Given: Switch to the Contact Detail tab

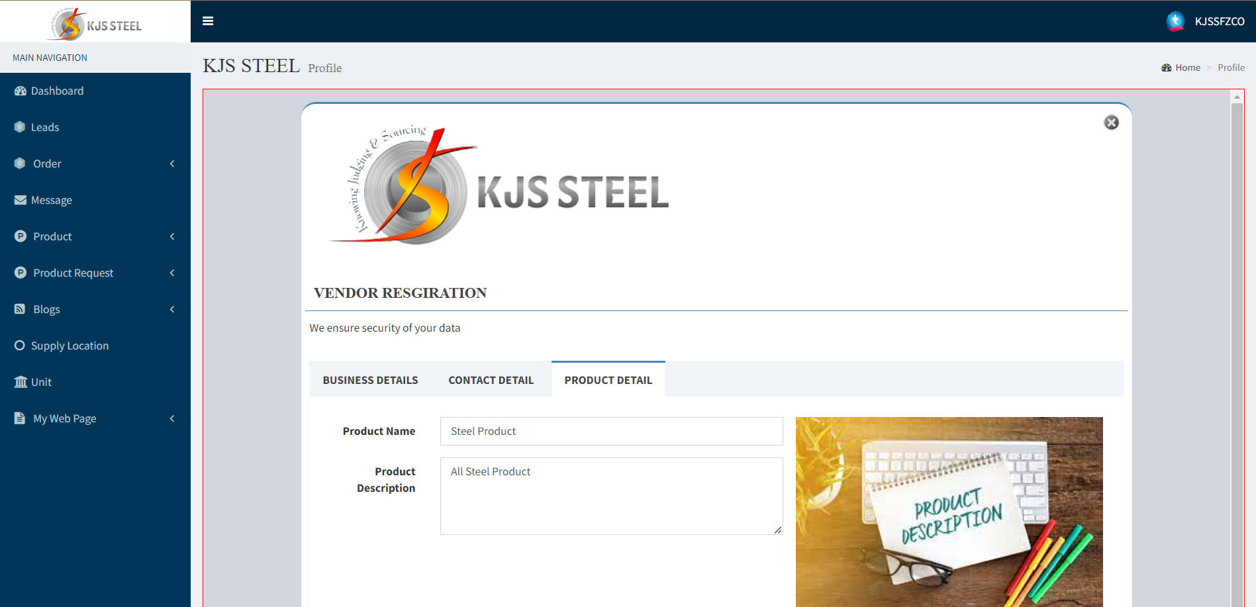Looking at the screenshot, I should point(491,380).
